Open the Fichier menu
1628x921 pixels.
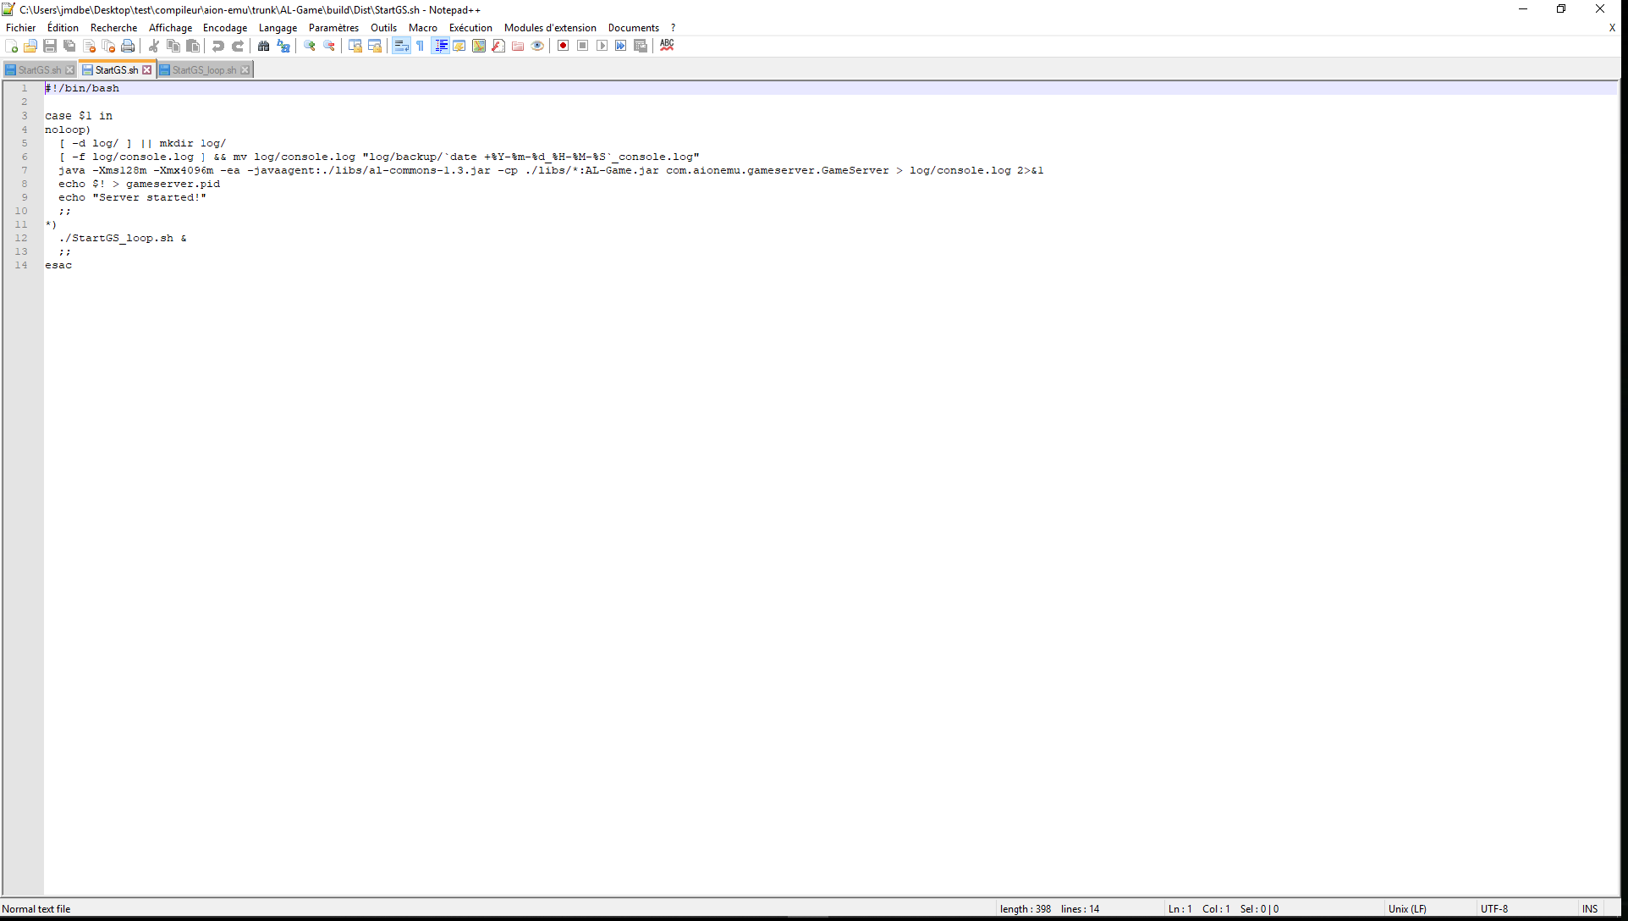coord(20,28)
